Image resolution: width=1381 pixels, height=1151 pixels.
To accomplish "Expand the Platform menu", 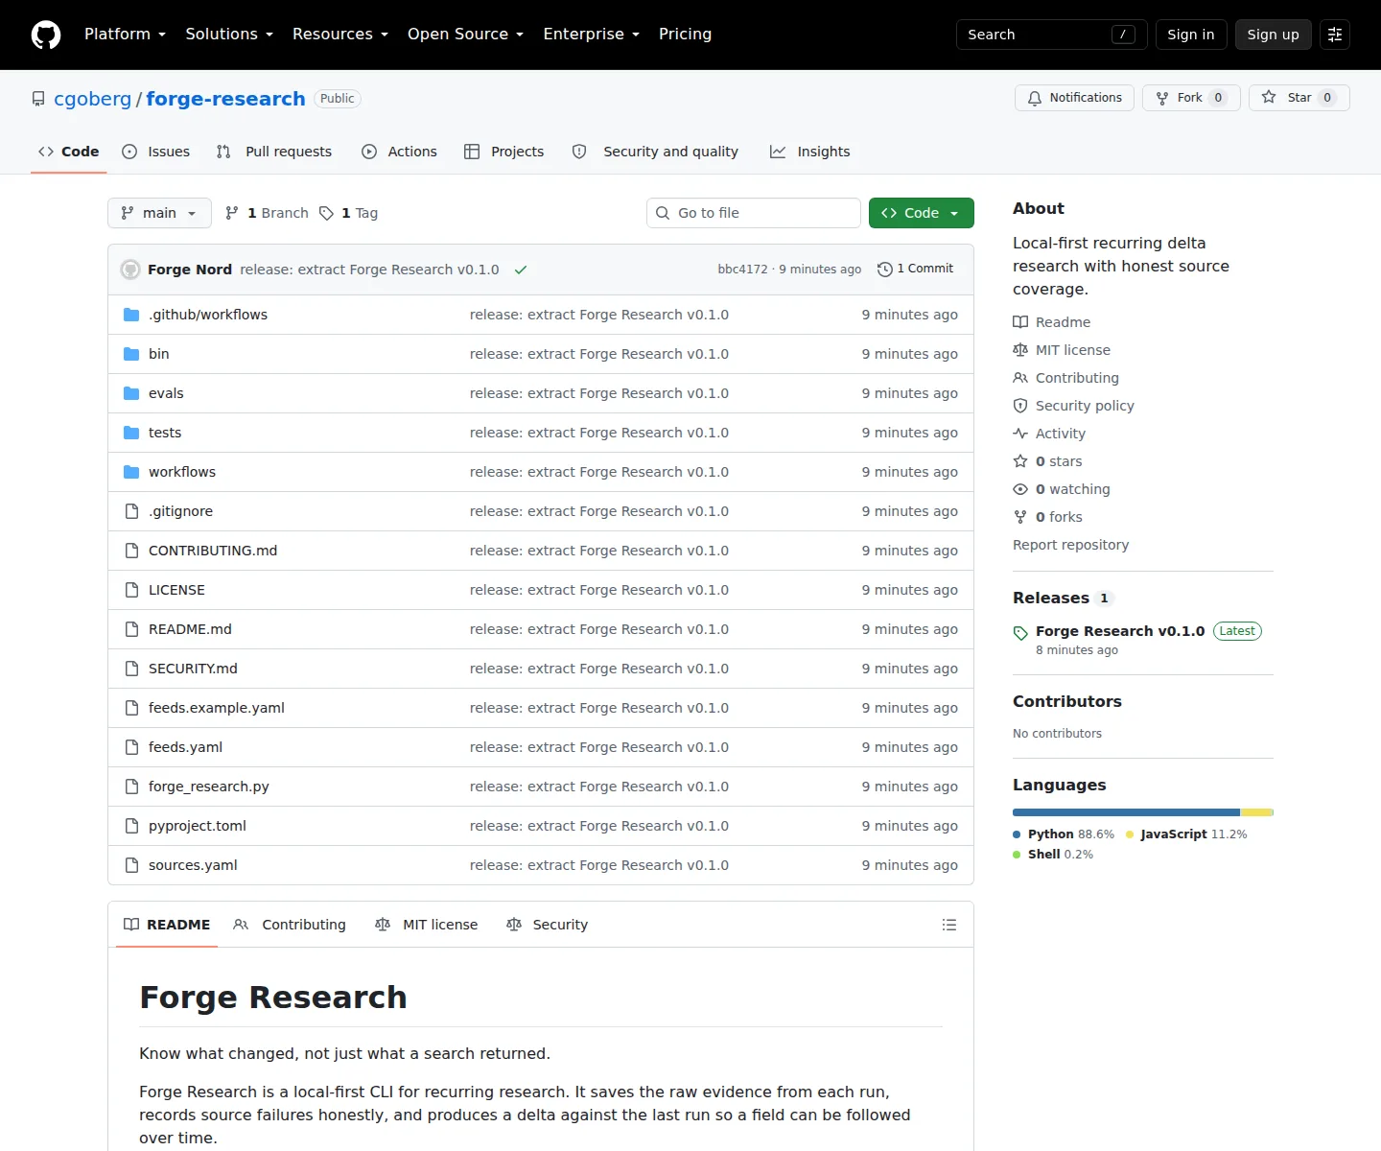I will pyautogui.click(x=125, y=35).
